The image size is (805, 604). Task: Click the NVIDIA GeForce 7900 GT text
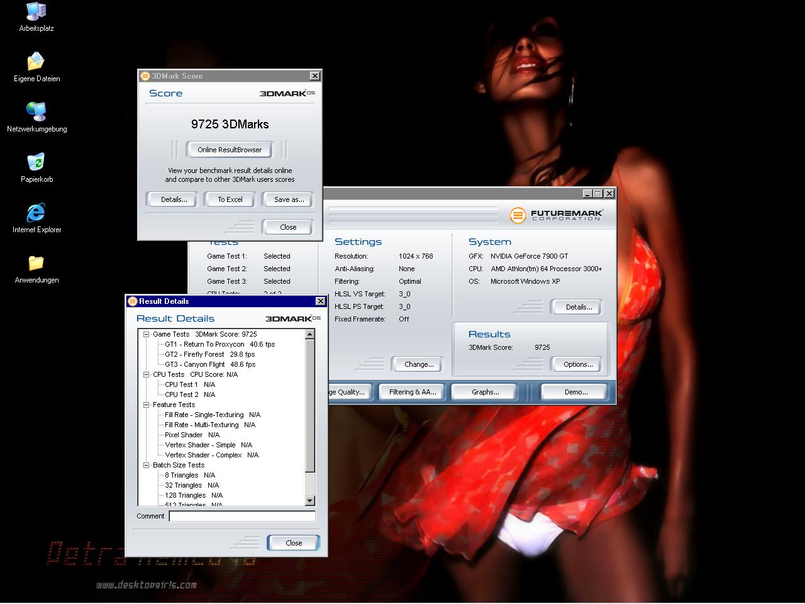pyautogui.click(x=530, y=256)
